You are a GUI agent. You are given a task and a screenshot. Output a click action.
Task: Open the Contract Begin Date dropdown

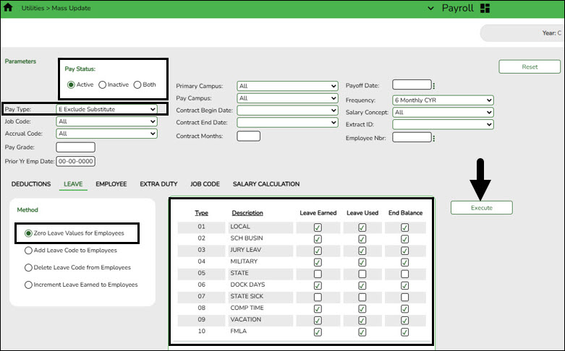(287, 110)
